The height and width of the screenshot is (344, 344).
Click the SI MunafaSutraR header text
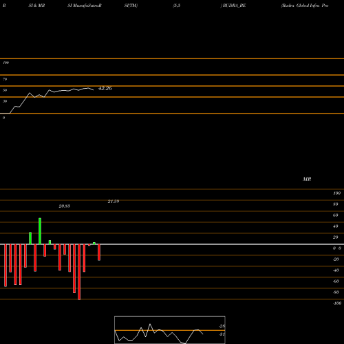[85, 6]
